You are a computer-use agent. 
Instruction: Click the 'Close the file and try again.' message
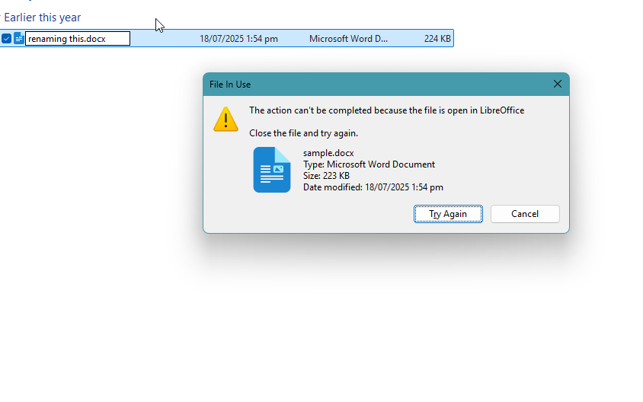click(x=303, y=133)
